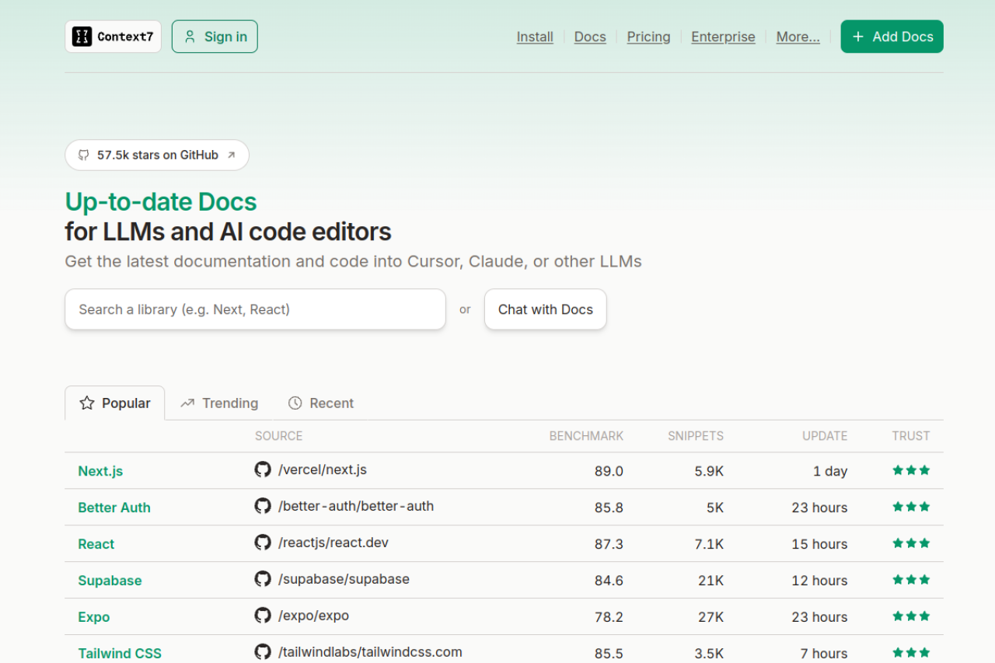Open the Install page
Screen dimensions: 995x663
(x=535, y=37)
